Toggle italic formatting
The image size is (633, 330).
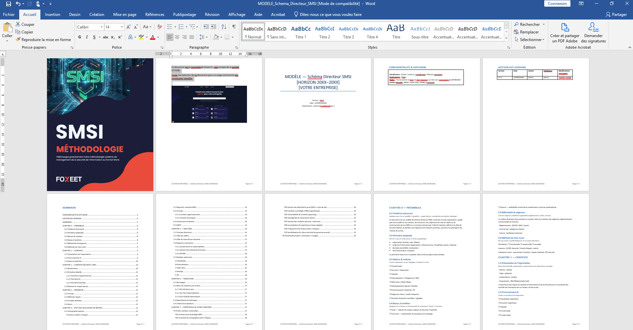click(x=87, y=37)
